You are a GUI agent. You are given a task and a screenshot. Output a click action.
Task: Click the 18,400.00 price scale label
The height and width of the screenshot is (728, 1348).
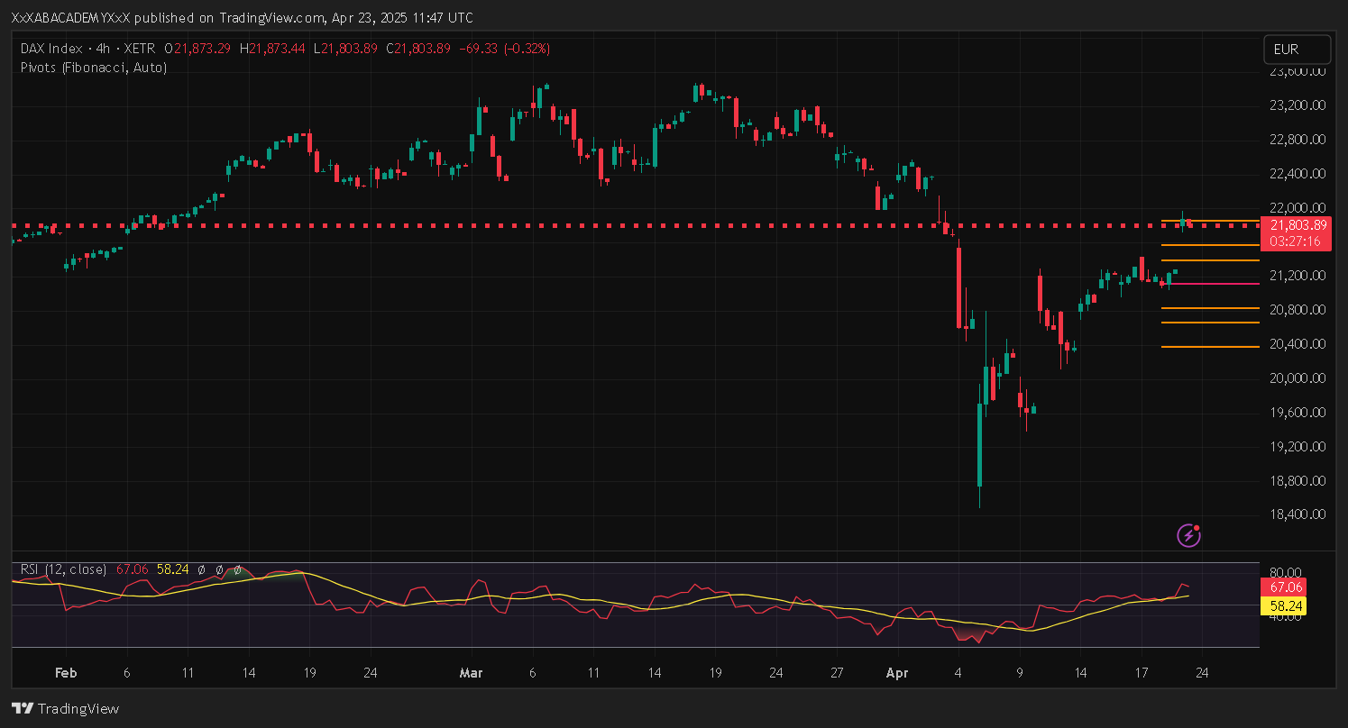(x=1297, y=515)
